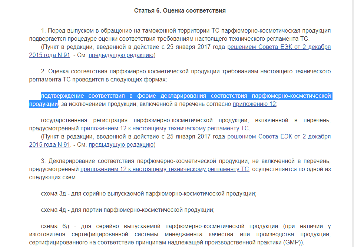Click the '(GMP)' abbreviation at paragraph end
The image size is (354, 247).
pyautogui.click(x=294, y=243)
